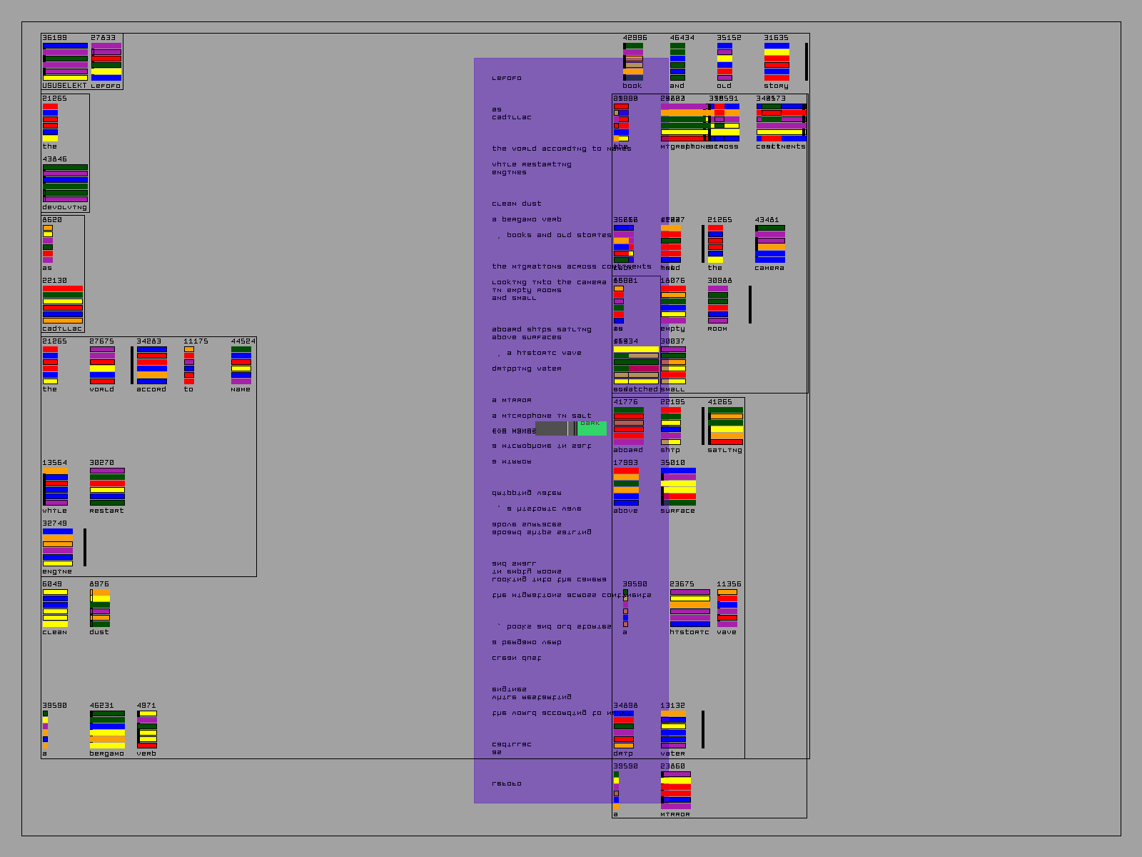Click the bergamo color bar block

click(107, 729)
